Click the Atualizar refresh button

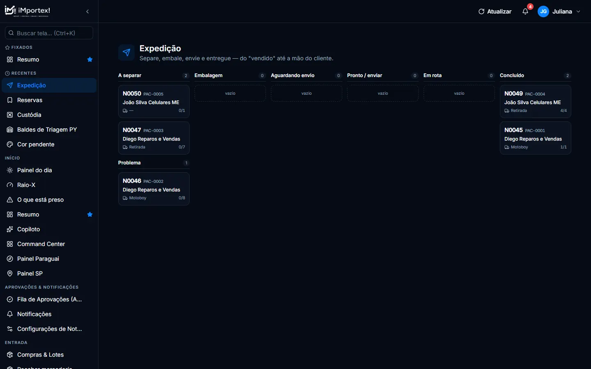pos(495,11)
